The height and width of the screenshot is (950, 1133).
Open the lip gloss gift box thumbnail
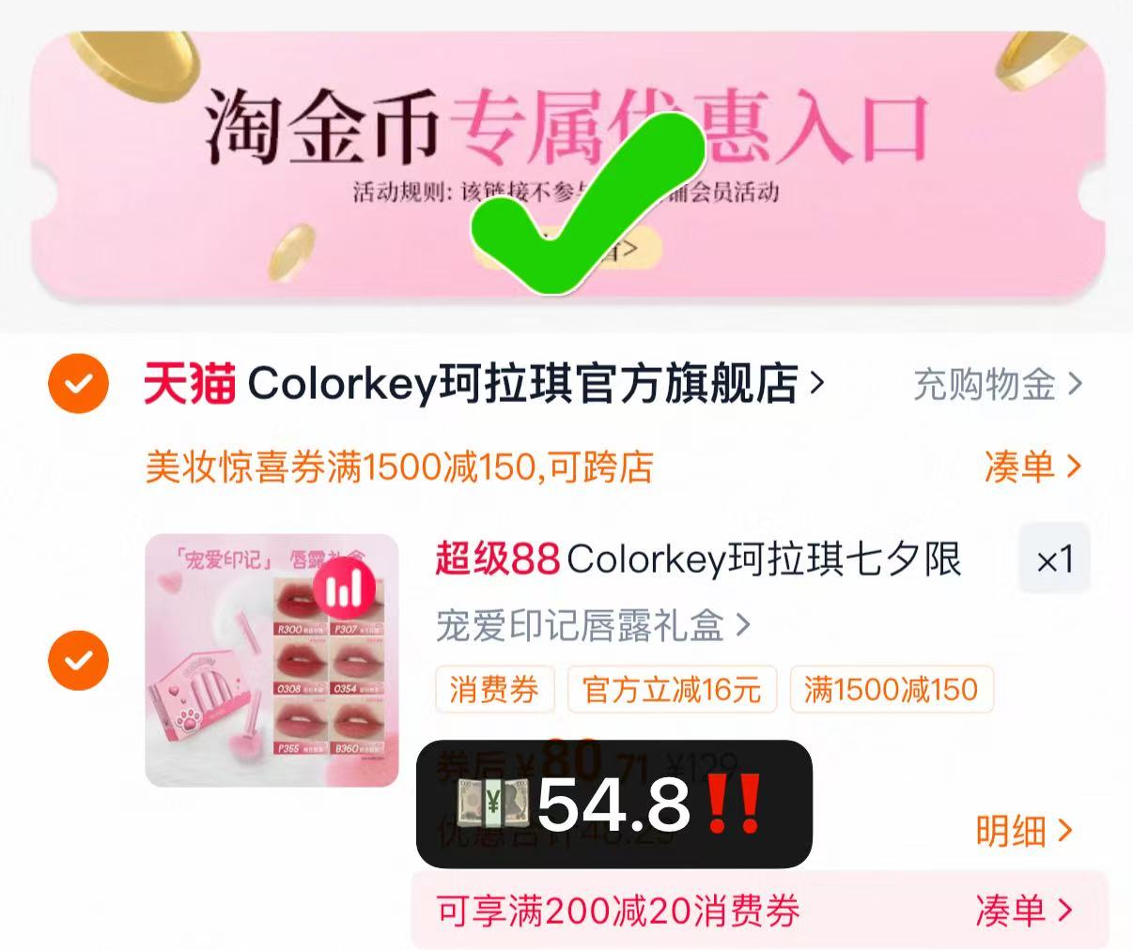272,660
